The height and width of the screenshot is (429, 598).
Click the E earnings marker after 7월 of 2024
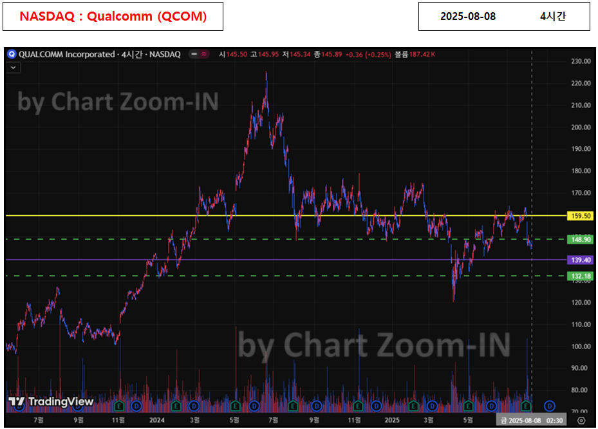click(292, 406)
